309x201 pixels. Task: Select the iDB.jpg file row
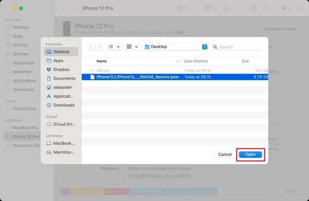click(175, 71)
